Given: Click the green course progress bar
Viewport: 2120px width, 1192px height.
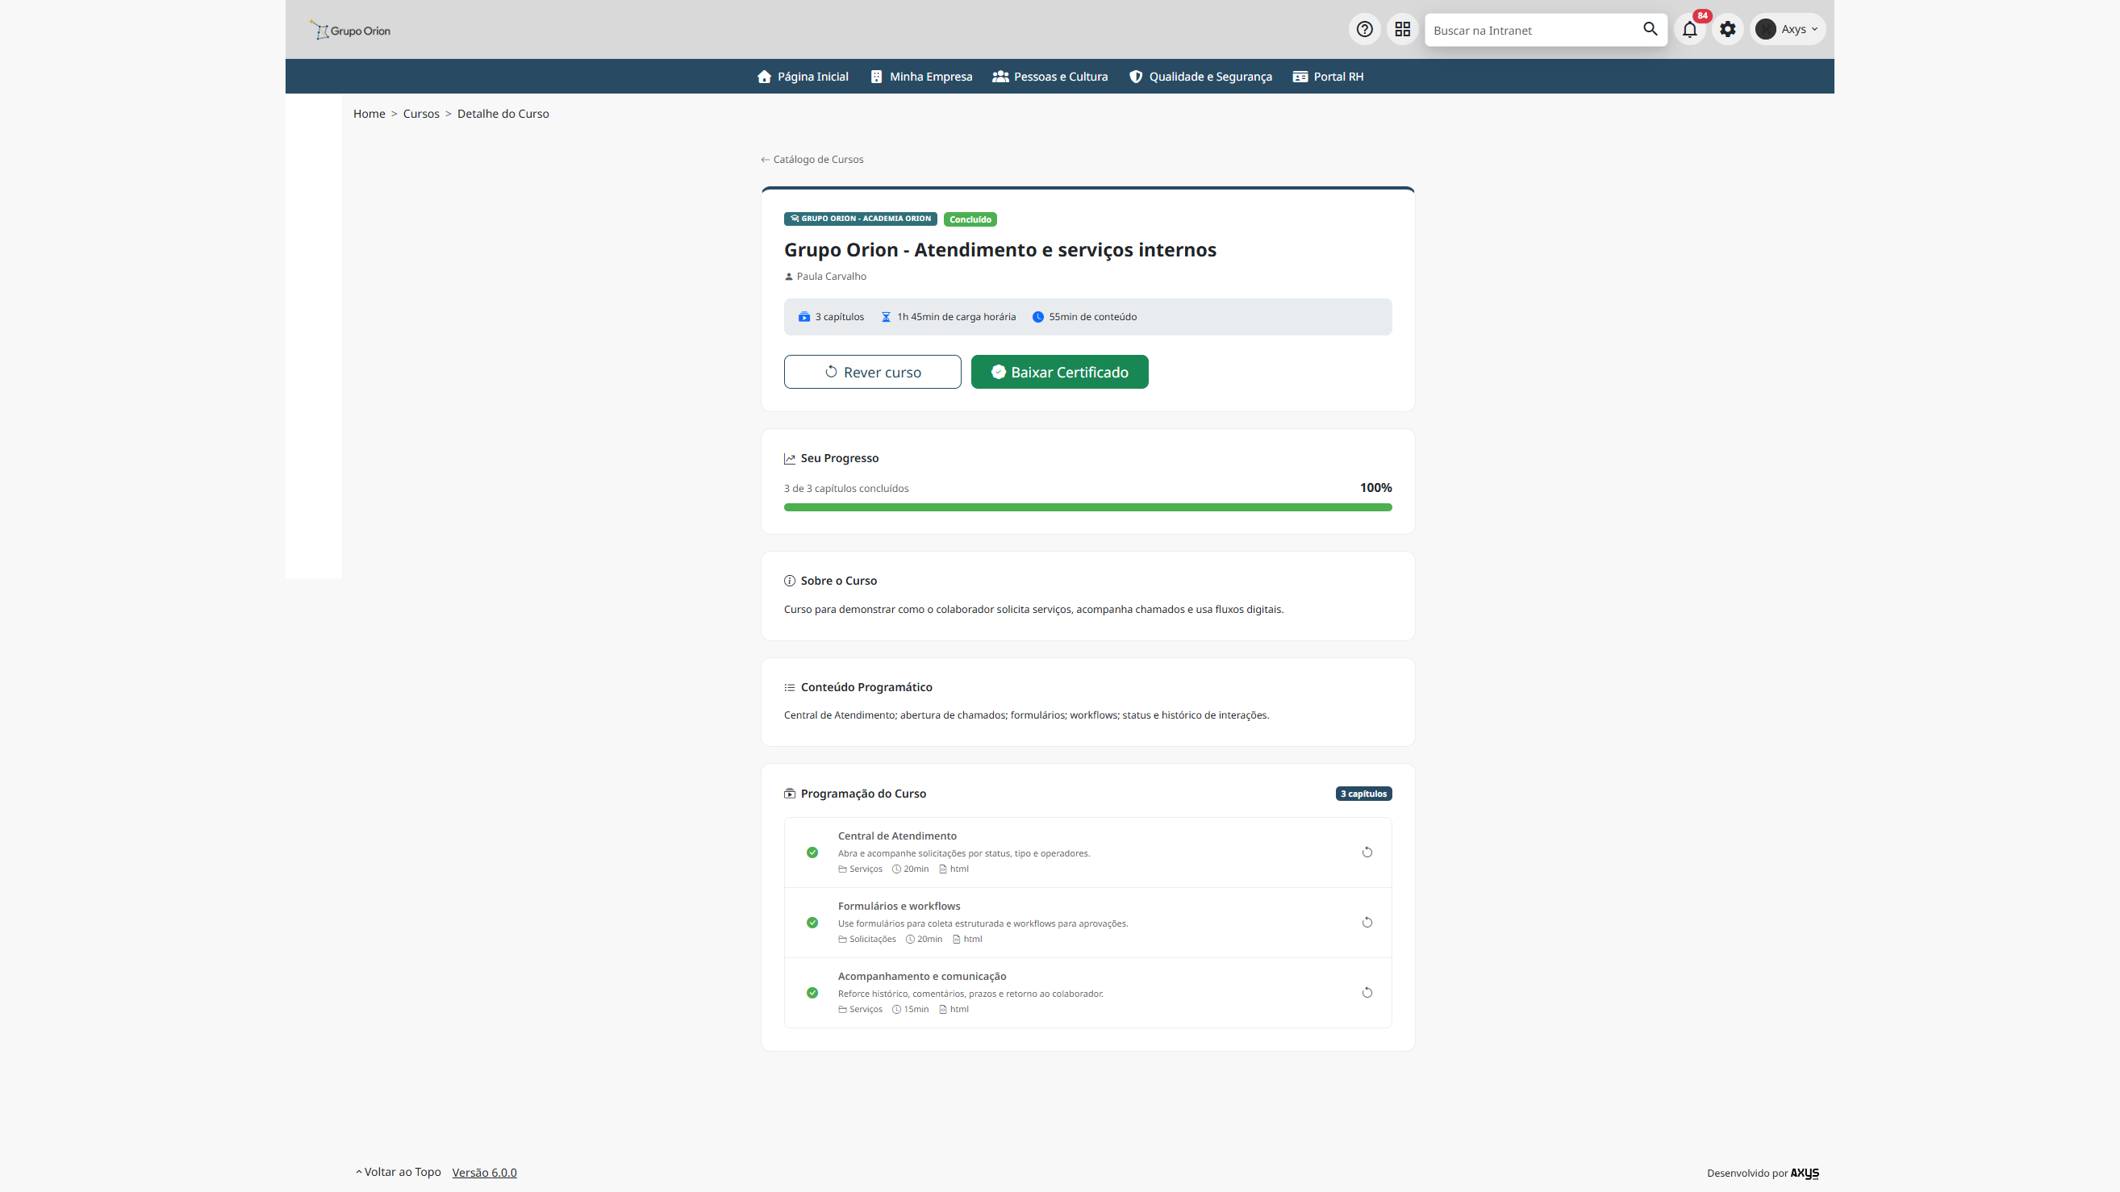Looking at the screenshot, I should click(1087, 507).
